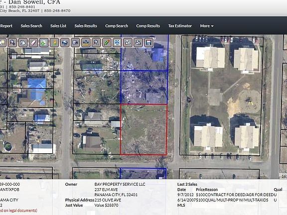Click PANAMA CITY, FL 32401 text
287x215 pixels.
click(x=116, y=195)
